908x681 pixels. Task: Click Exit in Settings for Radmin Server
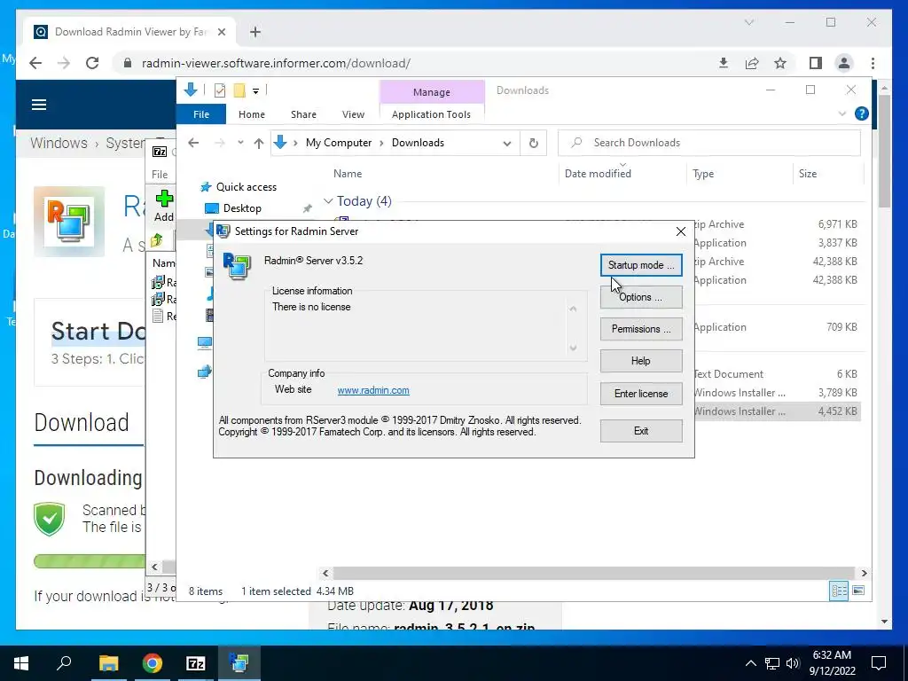pos(641,431)
